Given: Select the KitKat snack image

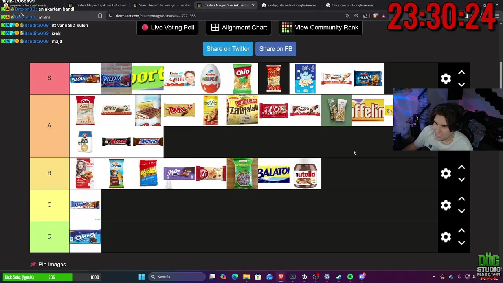Looking at the screenshot, I should point(274,110).
